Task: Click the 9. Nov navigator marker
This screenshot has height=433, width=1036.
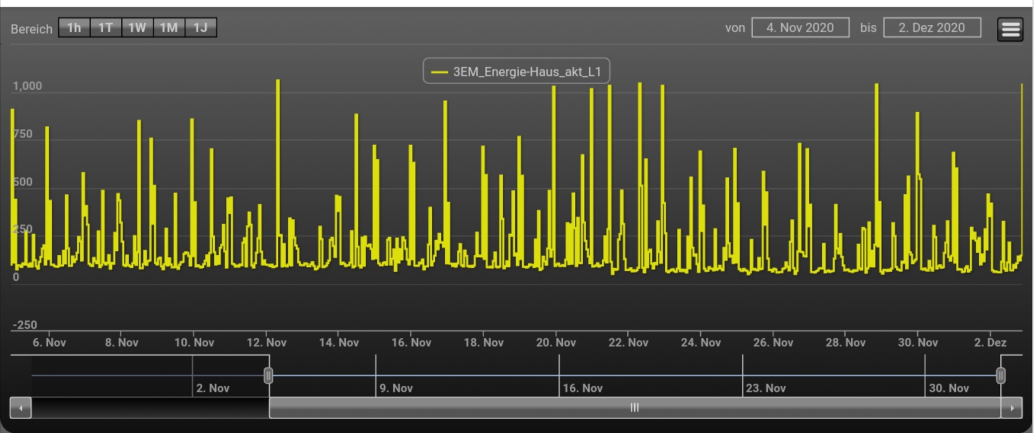Action: [x=396, y=388]
